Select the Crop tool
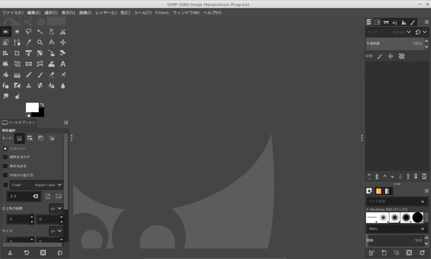 (x=17, y=53)
